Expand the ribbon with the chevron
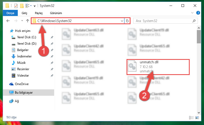The height and width of the screenshot is (125, 204). point(192,13)
